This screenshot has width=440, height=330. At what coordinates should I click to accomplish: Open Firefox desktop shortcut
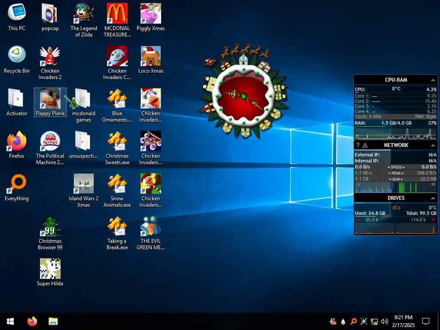(17, 145)
